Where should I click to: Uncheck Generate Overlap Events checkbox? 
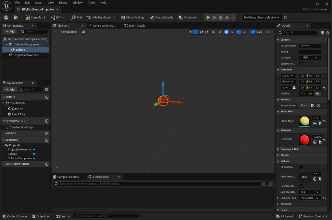click(301, 186)
